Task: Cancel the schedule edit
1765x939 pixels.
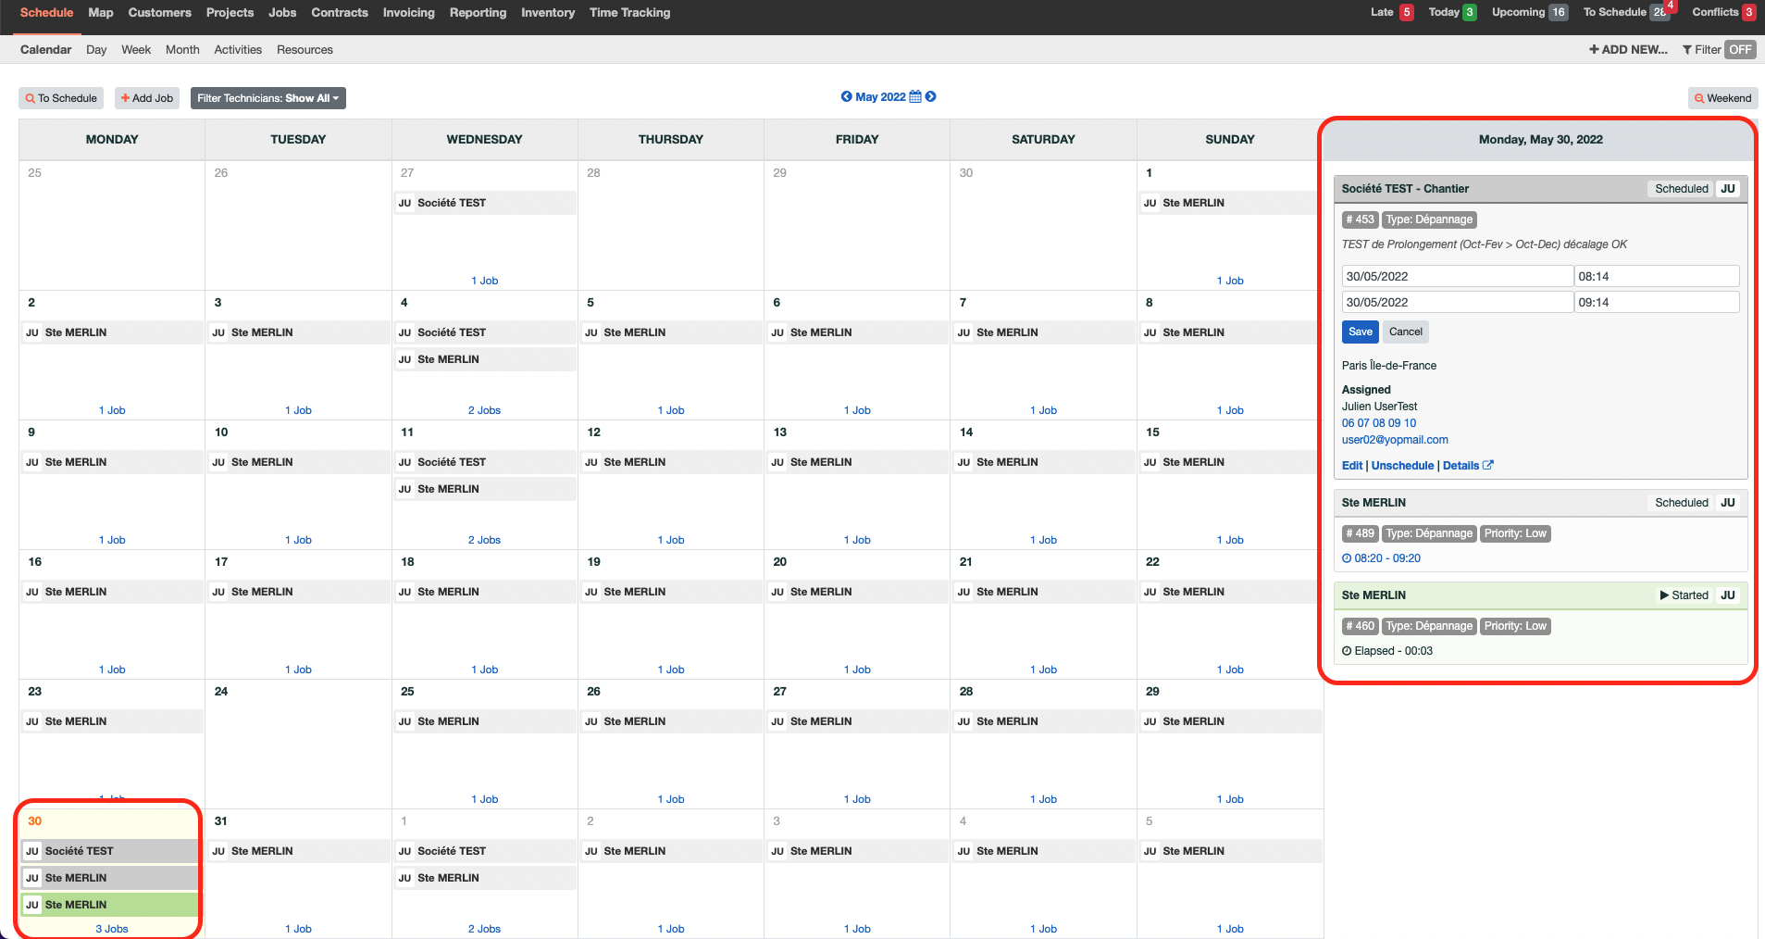Action: click(x=1405, y=332)
